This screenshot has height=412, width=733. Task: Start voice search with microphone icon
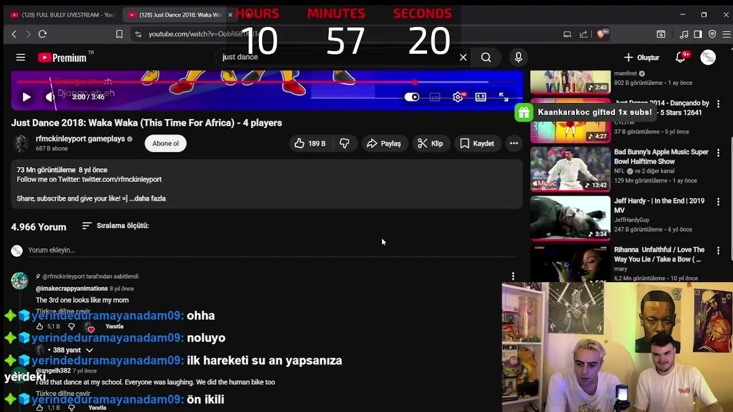coord(518,57)
